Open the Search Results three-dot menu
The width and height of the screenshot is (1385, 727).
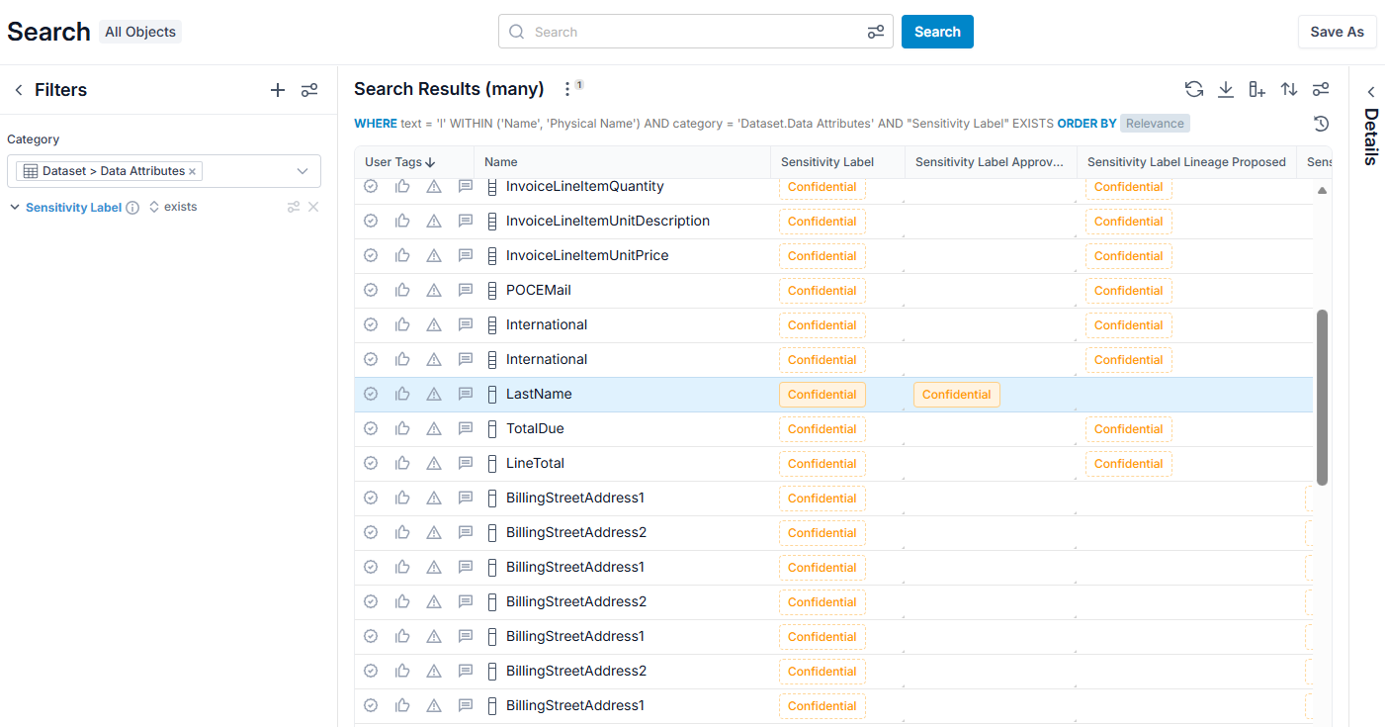pos(567,89)
